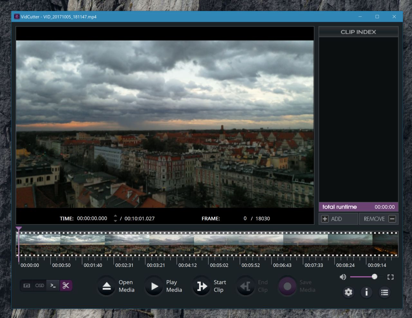
Task: Toggle the OSD on-screen display button
Action: tap(40, 285)
